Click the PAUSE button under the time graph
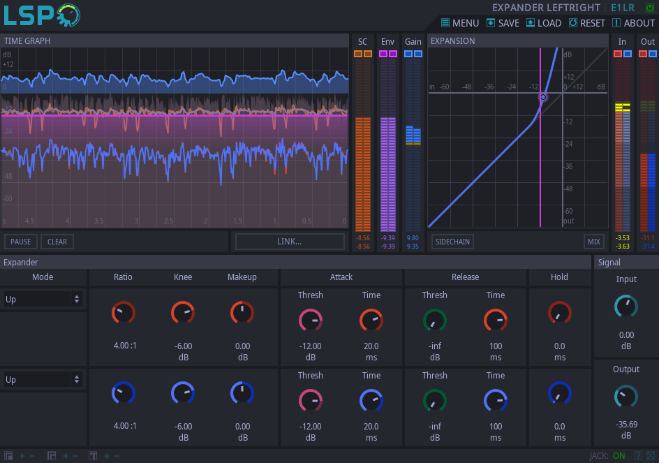This screenshot has width=659, height=463. [x=21, y=242]
